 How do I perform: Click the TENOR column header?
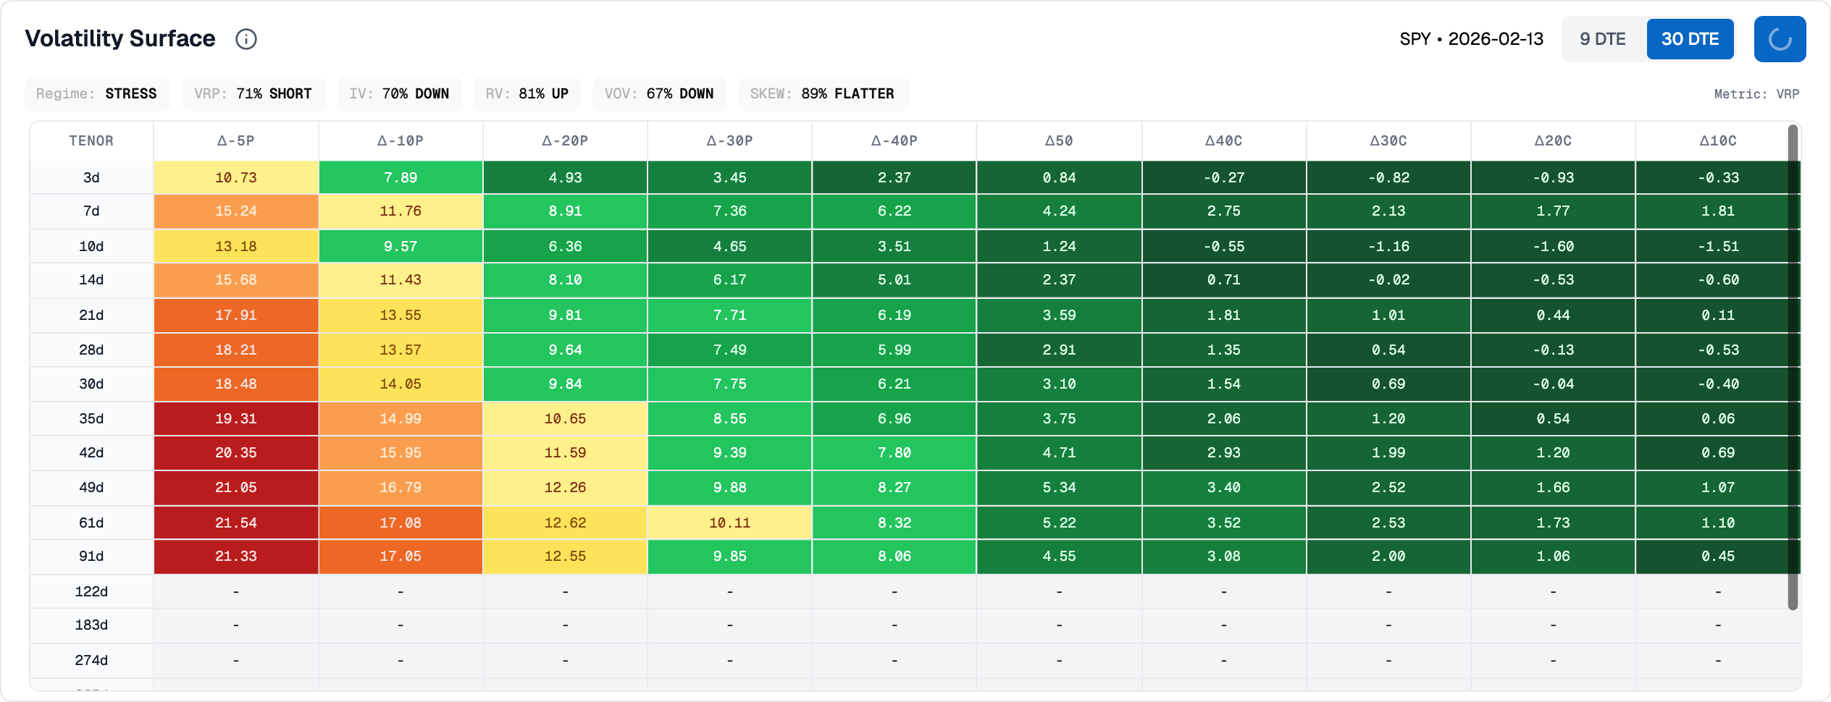tap(91, 141)
